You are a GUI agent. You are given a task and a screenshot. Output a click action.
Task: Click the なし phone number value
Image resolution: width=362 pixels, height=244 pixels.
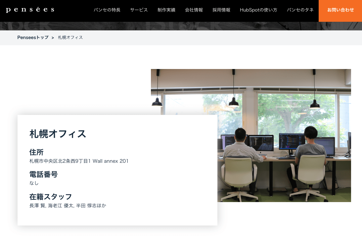click(34, 183)
